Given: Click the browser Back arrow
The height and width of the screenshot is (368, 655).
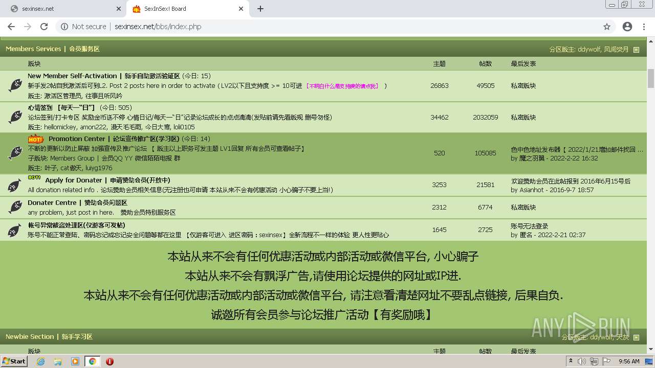Looking at the screenshot, I should tap(11, 27).
